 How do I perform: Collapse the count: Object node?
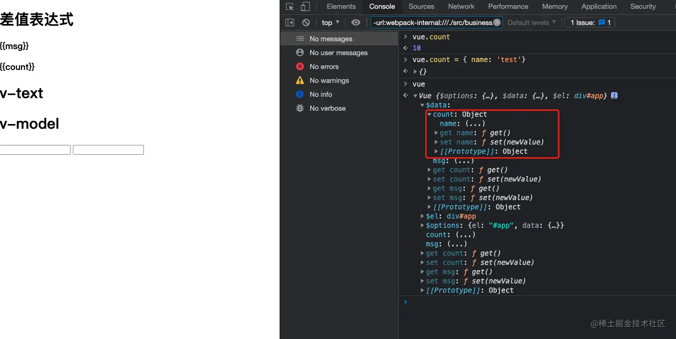point(429,114)
